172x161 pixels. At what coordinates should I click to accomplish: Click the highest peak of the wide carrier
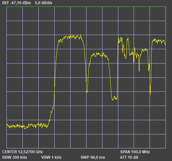pyautogui.click(x=81, y=35)
